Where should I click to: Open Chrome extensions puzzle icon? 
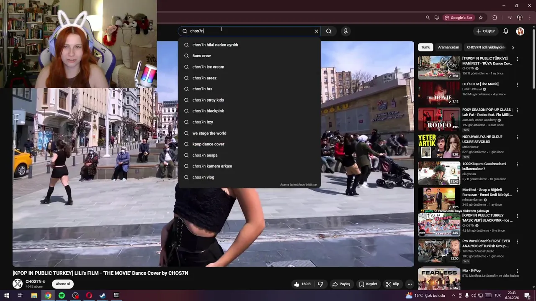coord(495,18)
